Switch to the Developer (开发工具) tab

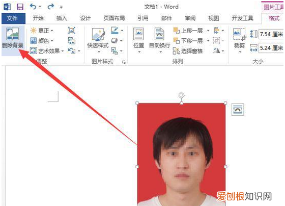[242, 18]
